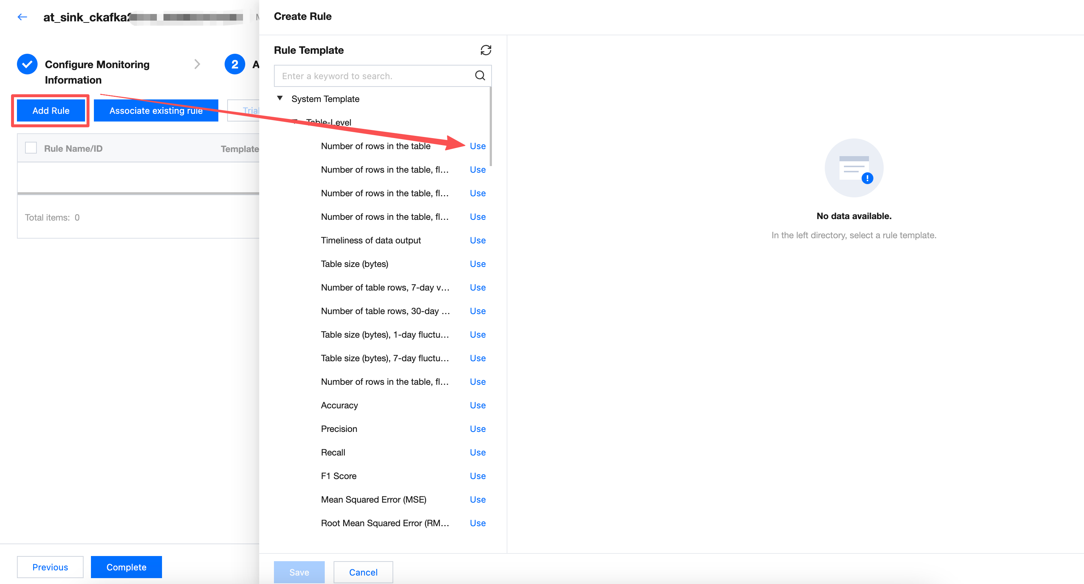This screenshot has width=1084, height=584.
Task: Use the F1 Score template
Action: (477, 476)
